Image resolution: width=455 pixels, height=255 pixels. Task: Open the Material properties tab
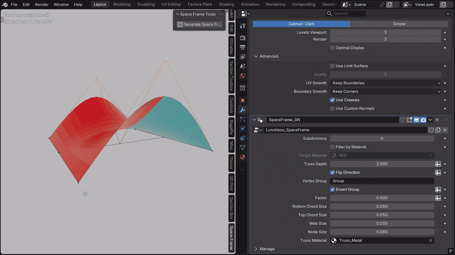click(x=243, y=157)
